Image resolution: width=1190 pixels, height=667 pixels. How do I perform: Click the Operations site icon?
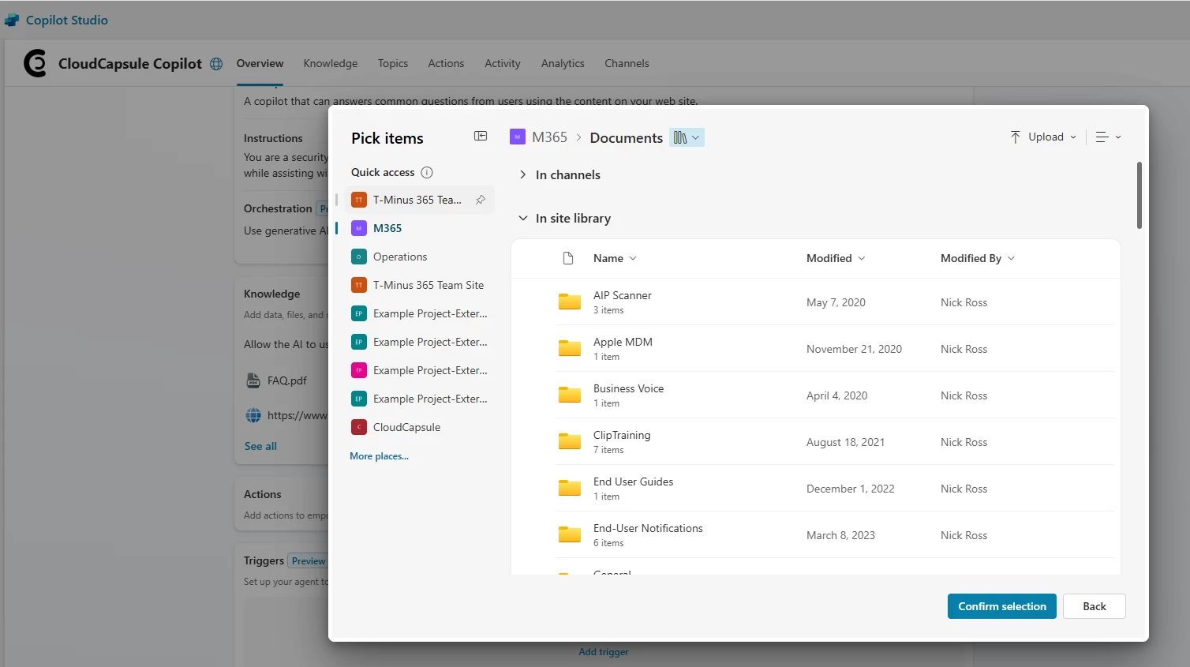pos(359,257)
